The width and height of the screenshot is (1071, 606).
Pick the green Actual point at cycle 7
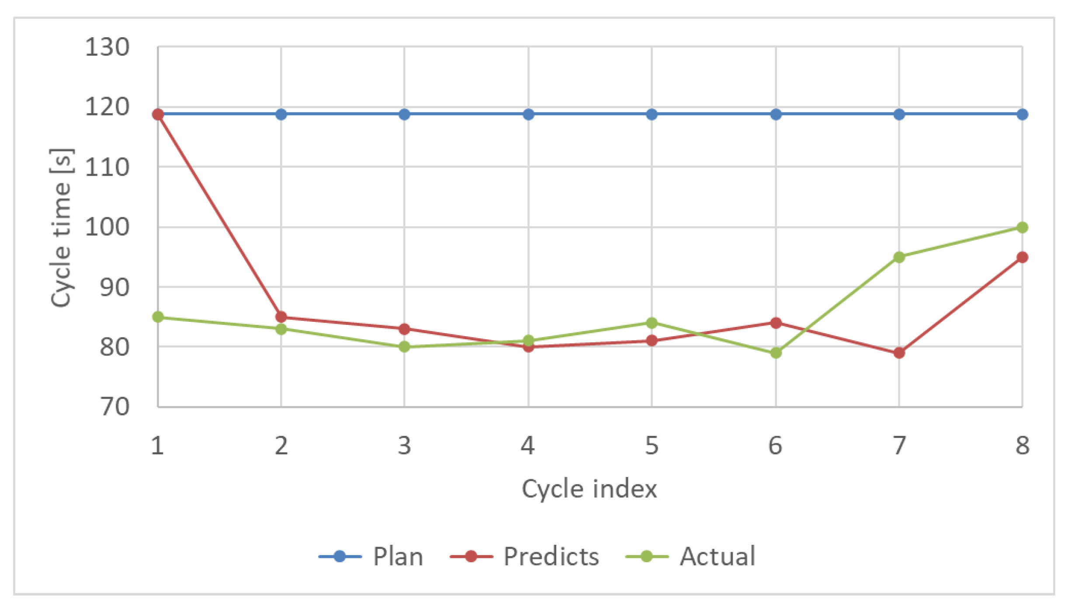click(899, 257)
